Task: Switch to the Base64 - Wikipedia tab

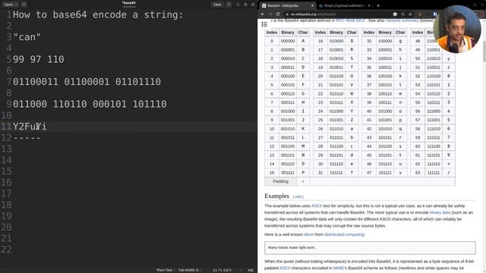Action: [283, 5]
